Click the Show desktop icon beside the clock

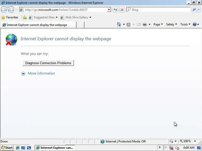[199, 148]
